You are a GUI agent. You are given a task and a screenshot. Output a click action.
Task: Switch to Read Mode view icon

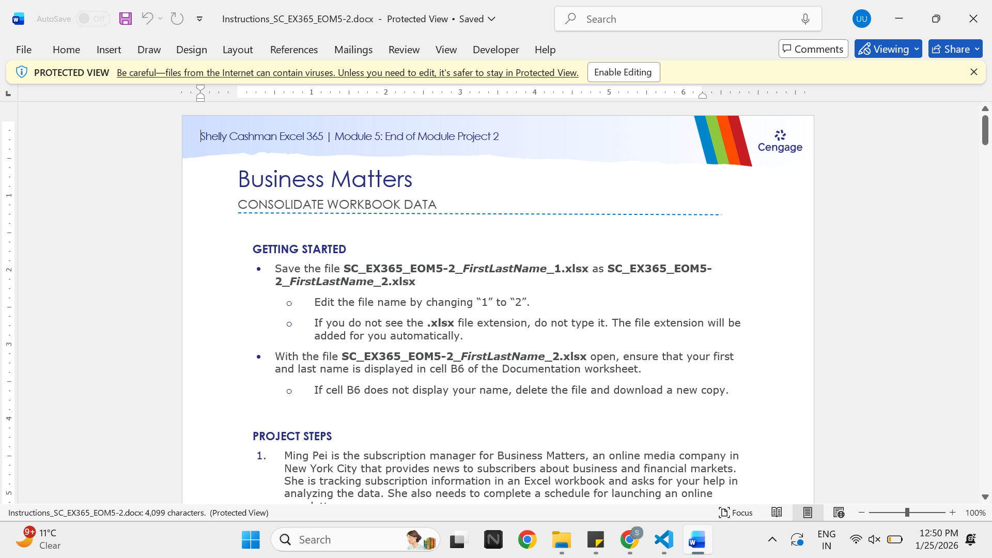click(x=776, y=513)
